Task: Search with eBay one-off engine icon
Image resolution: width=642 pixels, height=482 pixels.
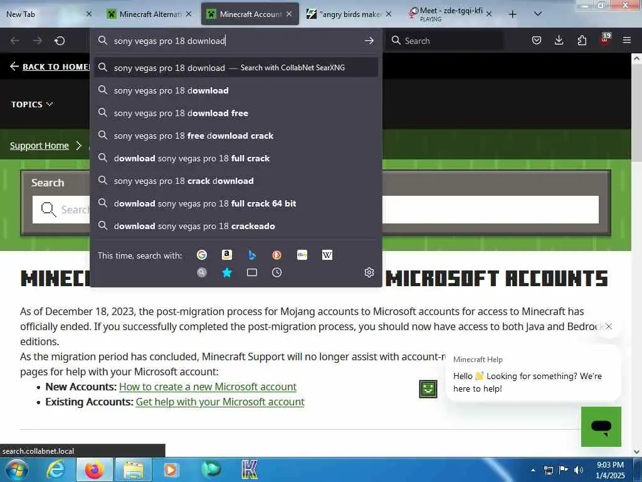Action: click(302, 255)
